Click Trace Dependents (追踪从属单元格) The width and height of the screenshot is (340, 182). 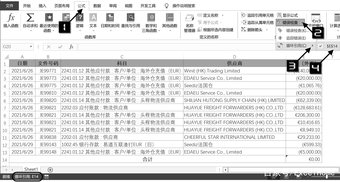[x=257, y=22]
